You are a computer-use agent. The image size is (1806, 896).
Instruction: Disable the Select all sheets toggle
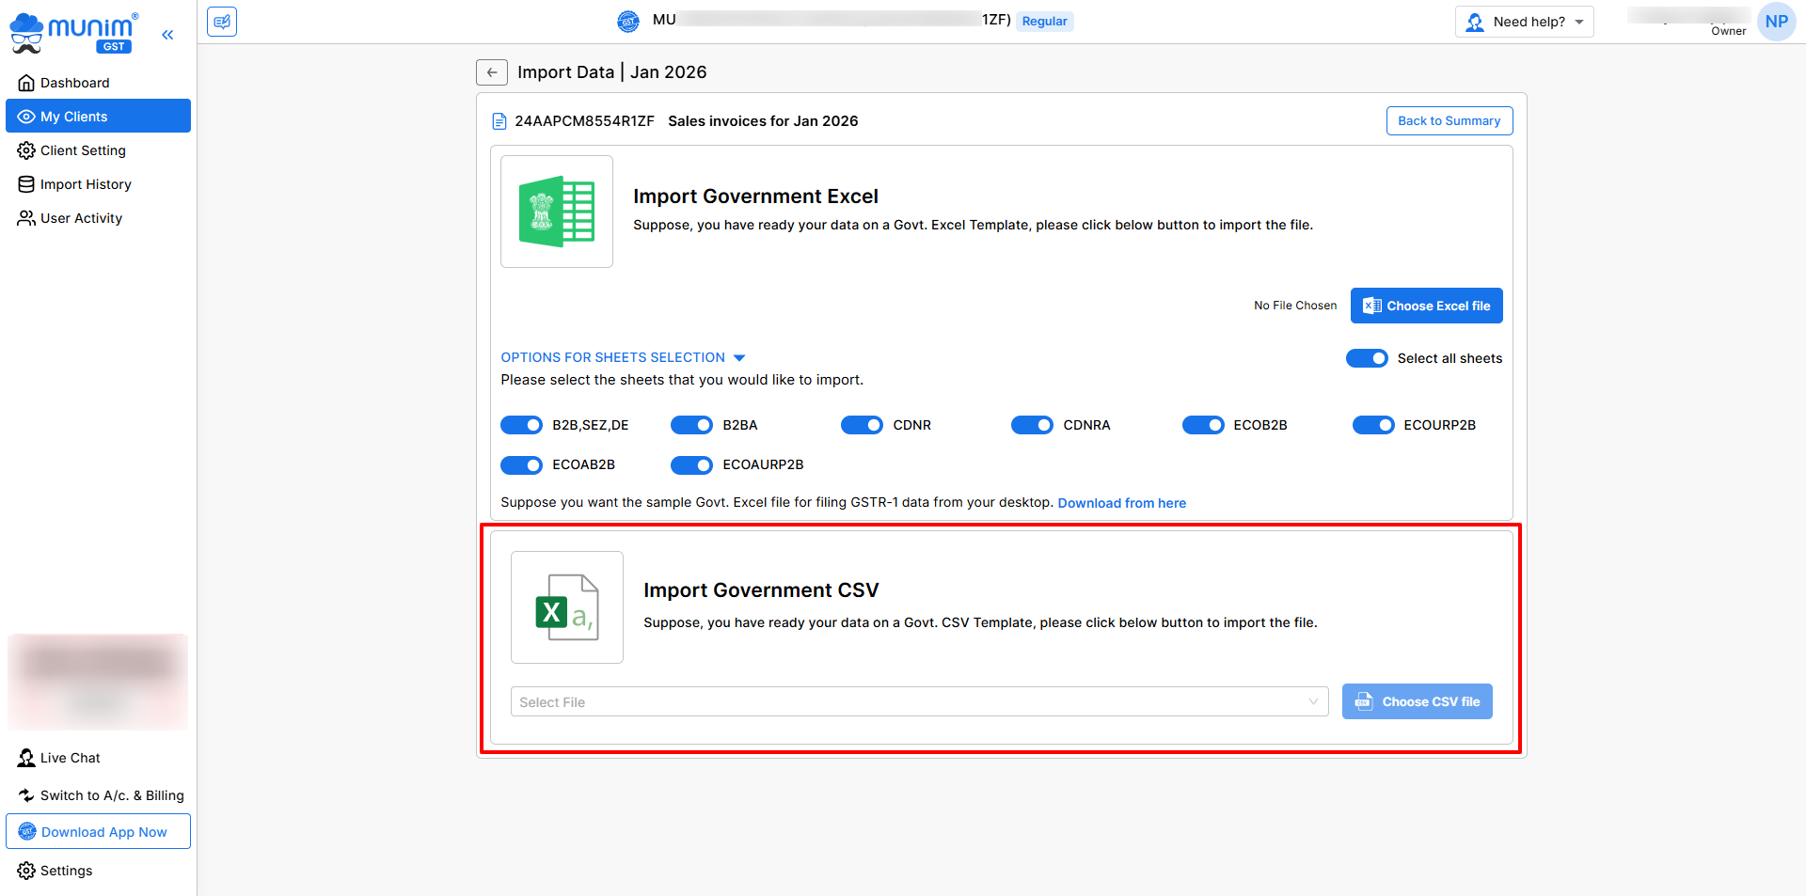click(x=1366, y=358)
